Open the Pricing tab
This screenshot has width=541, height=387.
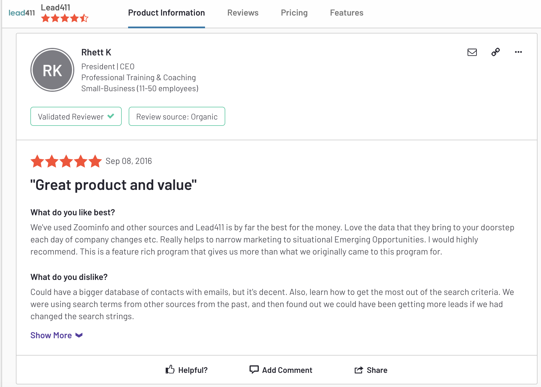tap(294, 13)
